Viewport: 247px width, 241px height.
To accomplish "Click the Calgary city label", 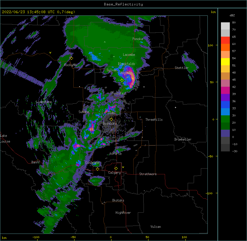I will 114,173.
